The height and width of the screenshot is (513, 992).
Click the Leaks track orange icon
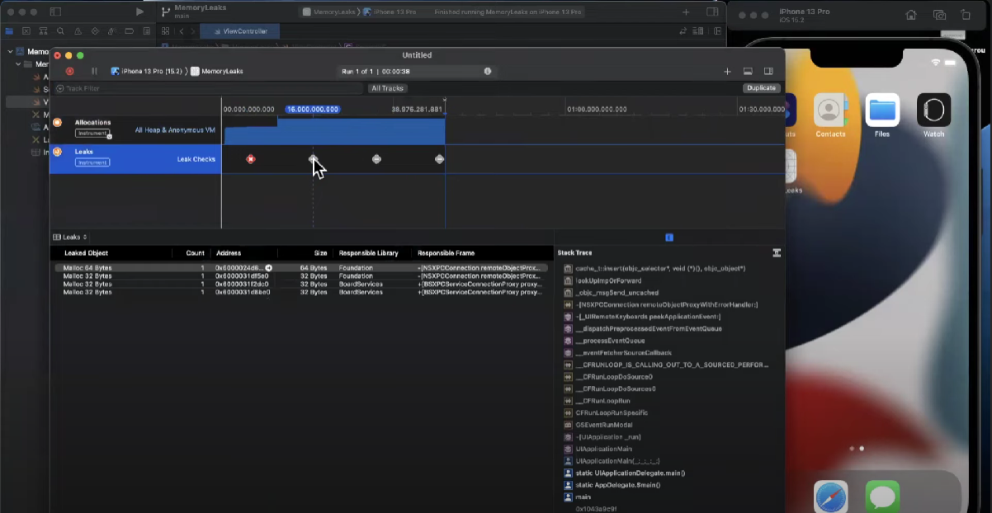tap(57, 152)
